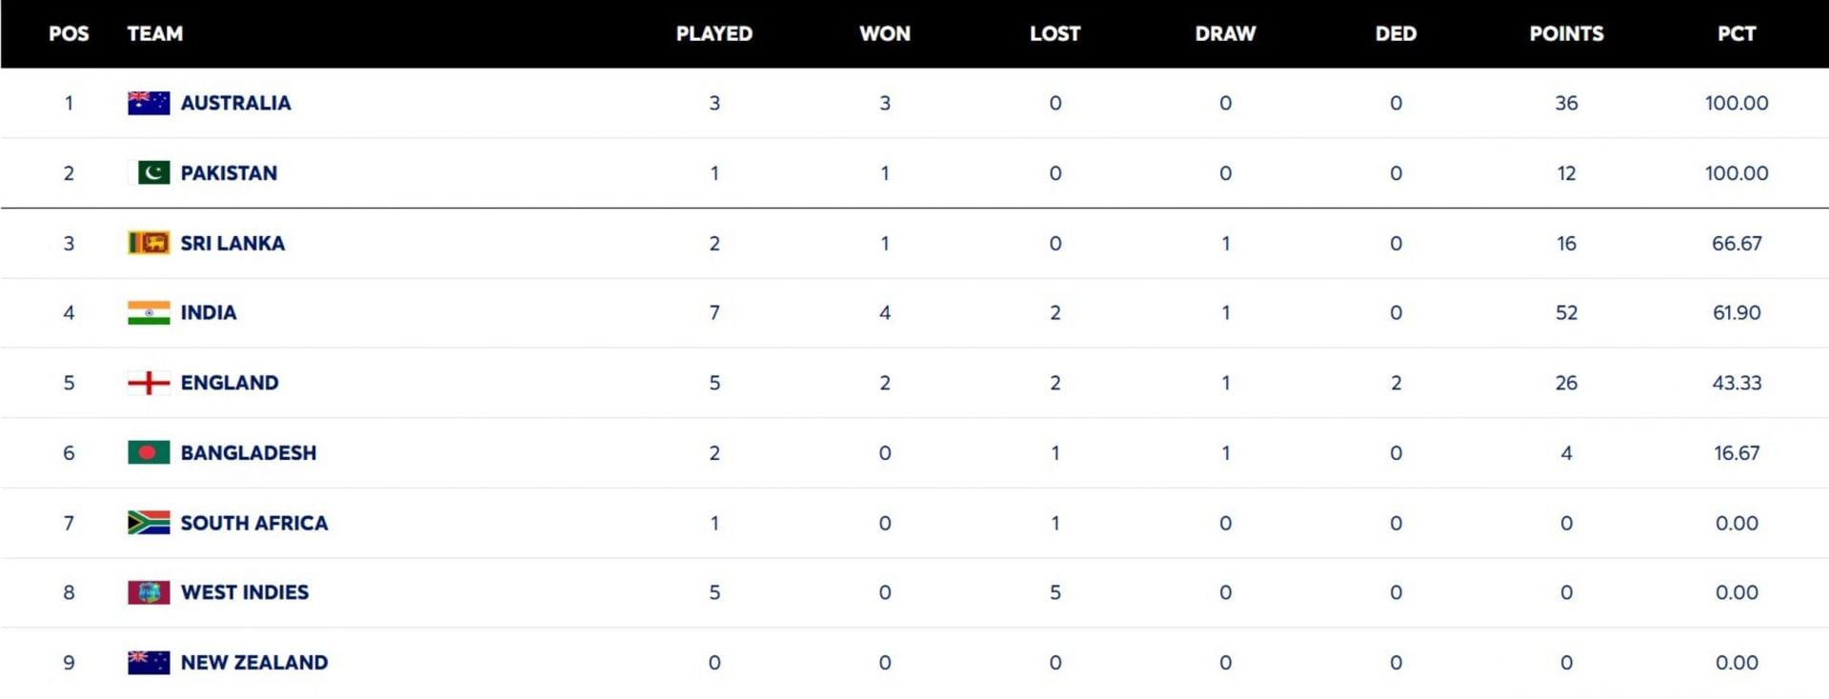The image size is (1829, 699).
Task: Select the NEW ZEALAND team name
Action: point(253,663)
